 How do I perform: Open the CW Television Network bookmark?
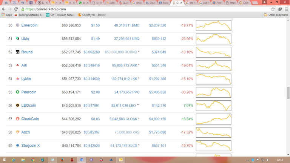60,15
